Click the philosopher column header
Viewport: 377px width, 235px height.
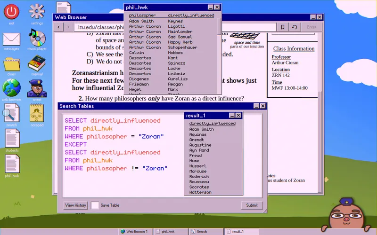(142, 16)
